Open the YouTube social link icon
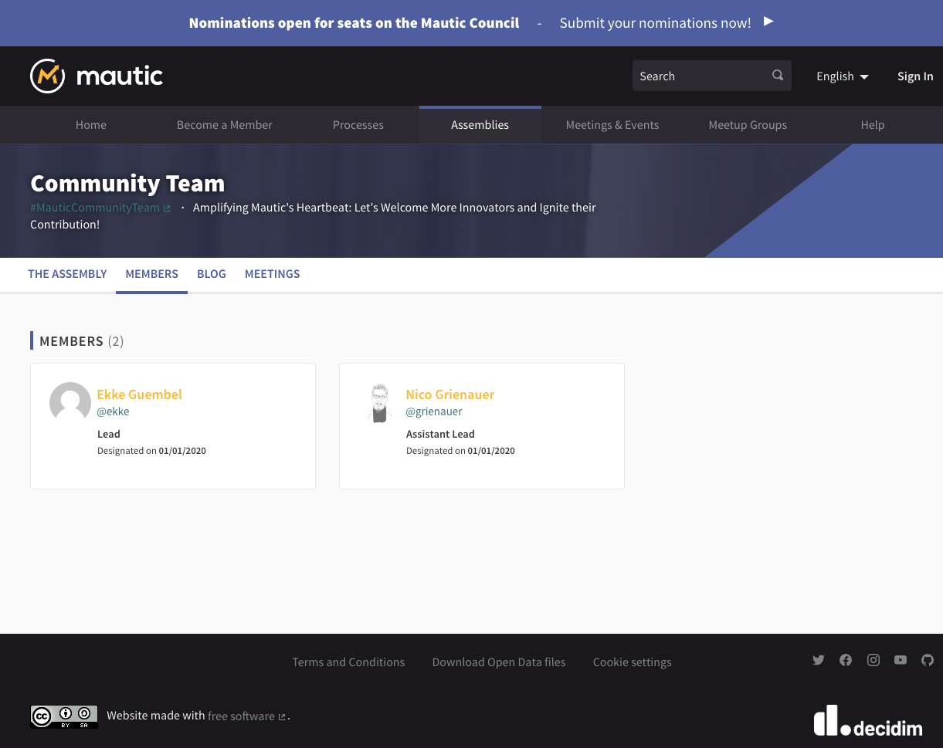This screenshot has width=943, height=748. [901, 660]
